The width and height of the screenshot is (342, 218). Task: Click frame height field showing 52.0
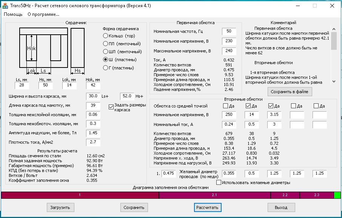[x=127, y=96]
